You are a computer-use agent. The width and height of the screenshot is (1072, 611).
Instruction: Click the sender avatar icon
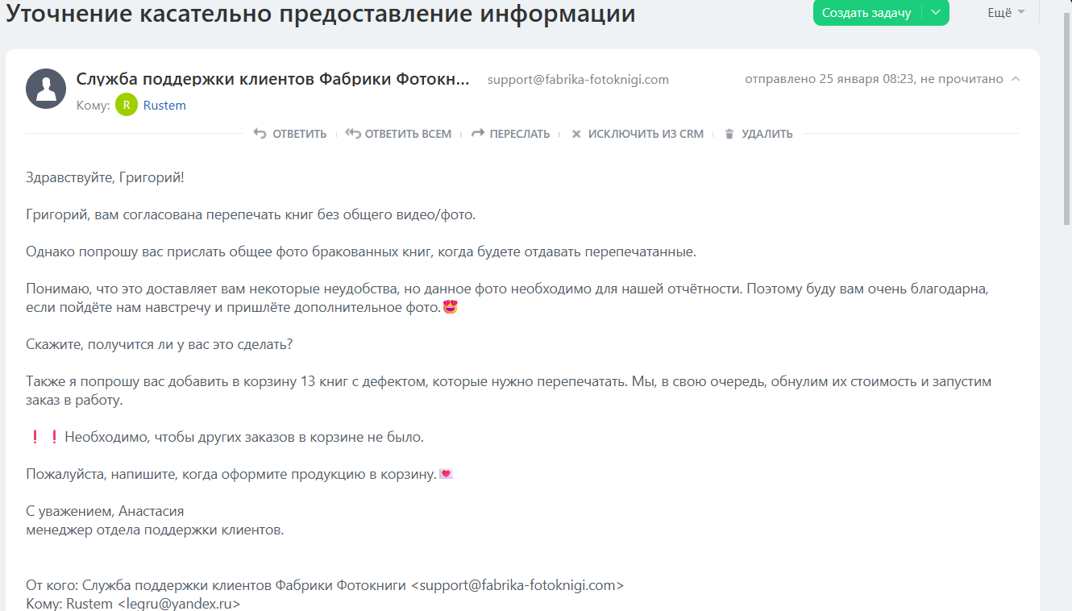point(46,89)
